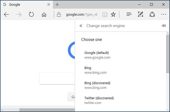Click the Forward arrow button
The image size is (170, 112).
19,15
